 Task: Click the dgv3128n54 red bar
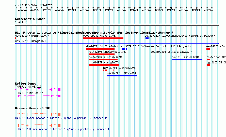pos(208,65)
